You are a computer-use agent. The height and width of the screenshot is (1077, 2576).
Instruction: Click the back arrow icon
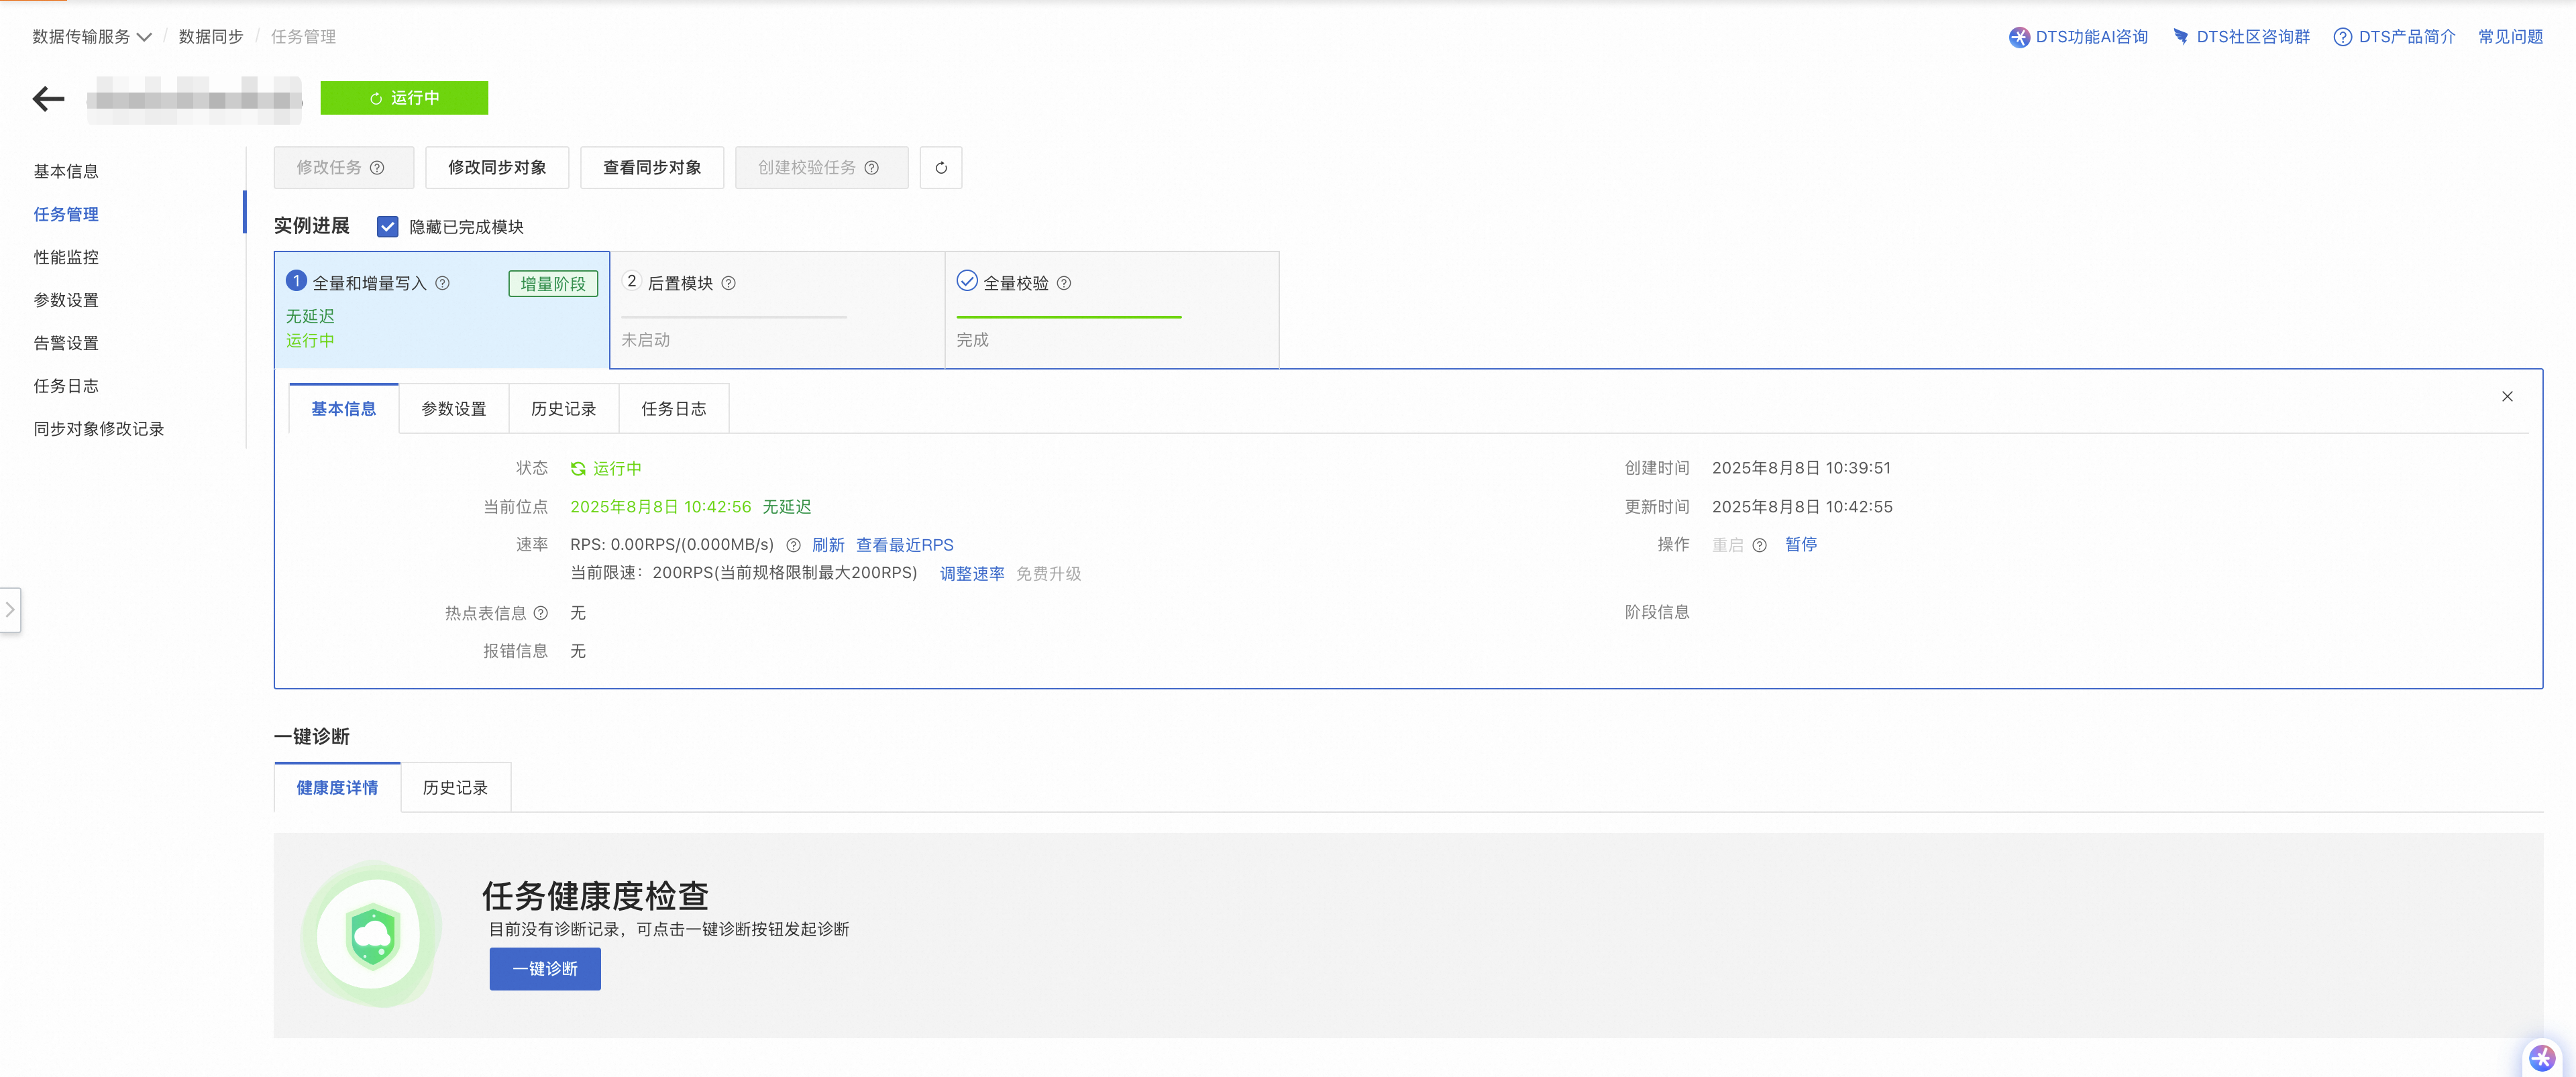[48, 99]
